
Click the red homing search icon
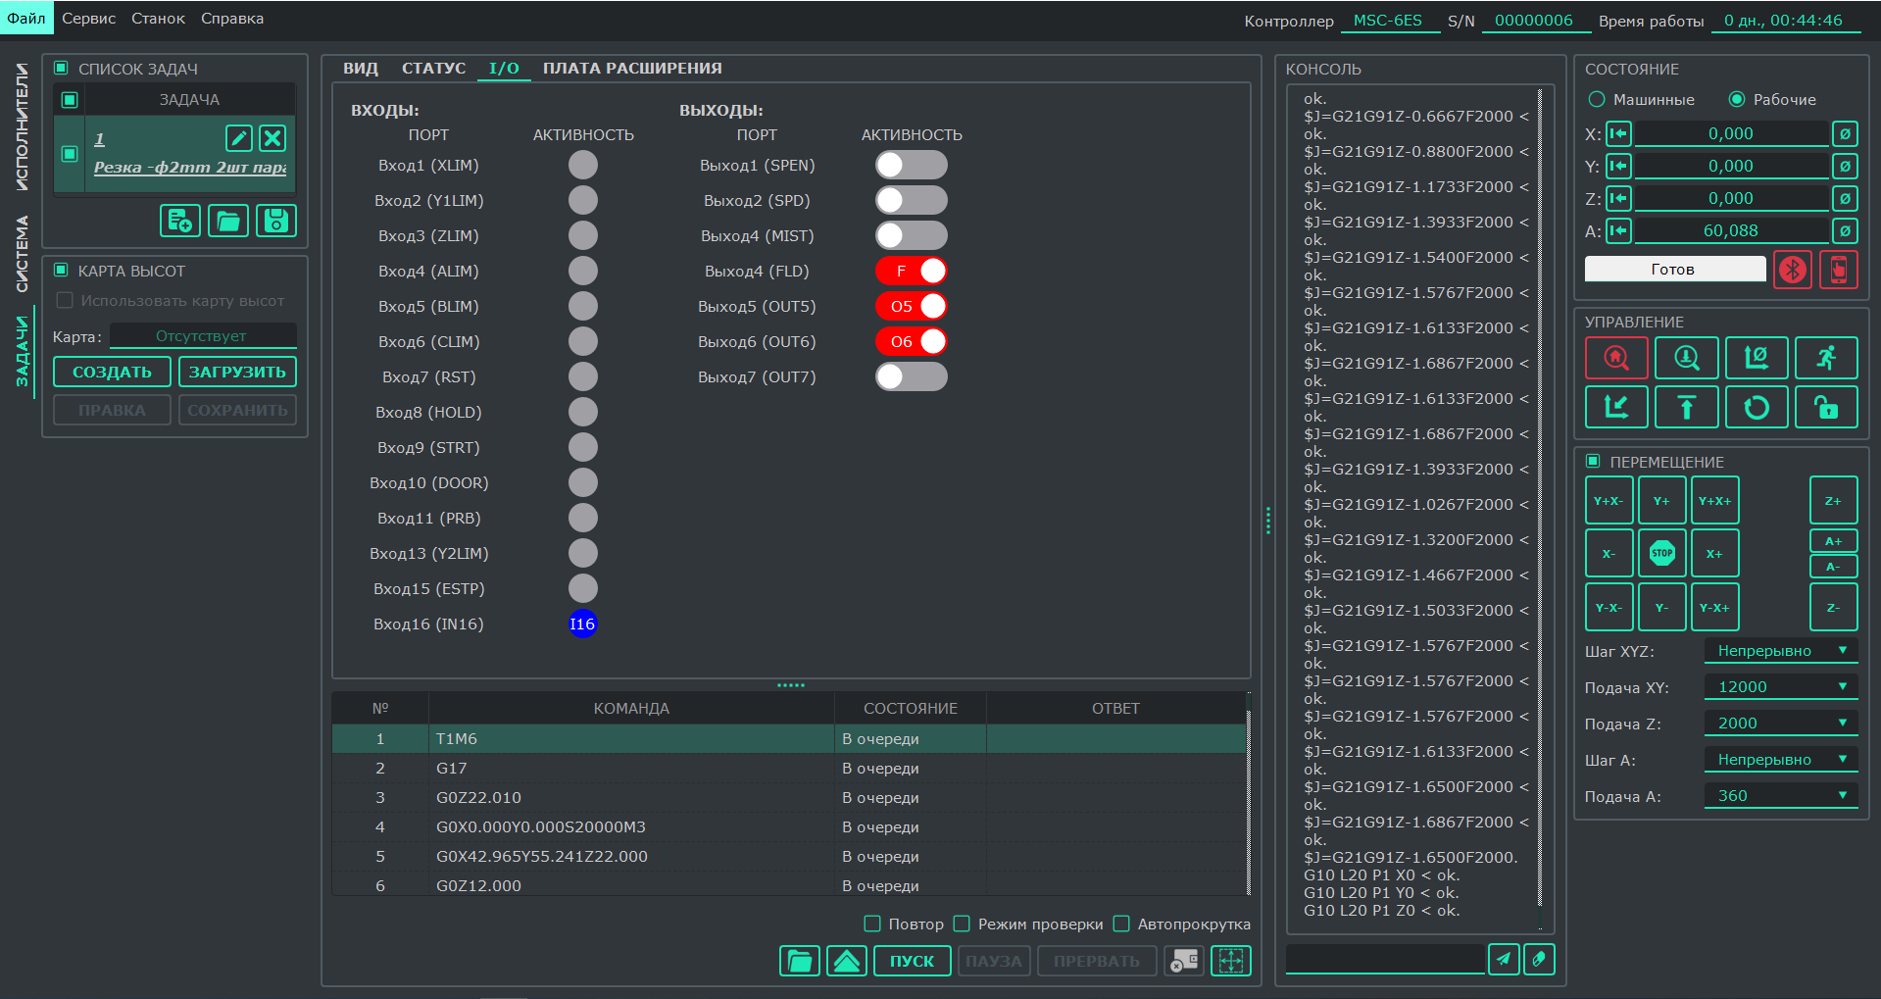coord(1616,358)
